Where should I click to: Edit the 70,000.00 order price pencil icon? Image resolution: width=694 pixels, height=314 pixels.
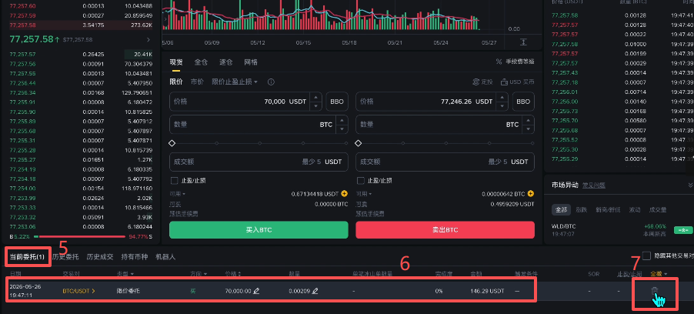[x=256, y=292]
